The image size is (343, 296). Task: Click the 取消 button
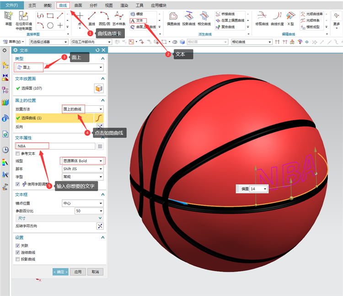point(95,272)
